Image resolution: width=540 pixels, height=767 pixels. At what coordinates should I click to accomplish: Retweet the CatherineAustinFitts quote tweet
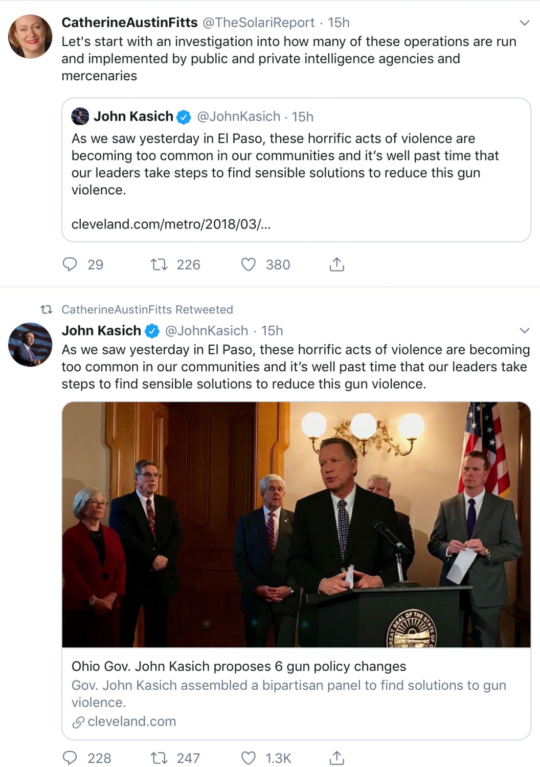click(159, 264)
